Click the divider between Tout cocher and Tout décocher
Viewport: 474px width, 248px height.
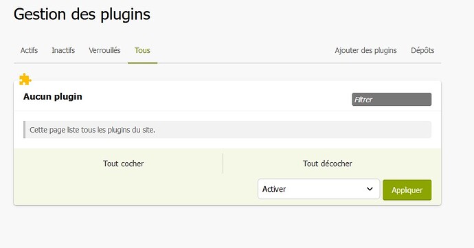[223, 164]
